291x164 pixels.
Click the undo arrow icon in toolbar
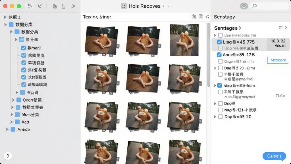coord(30,6)
